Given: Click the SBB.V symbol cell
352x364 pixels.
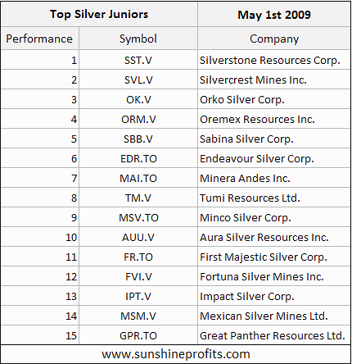Looking at the screenshot, I should 138,139.
